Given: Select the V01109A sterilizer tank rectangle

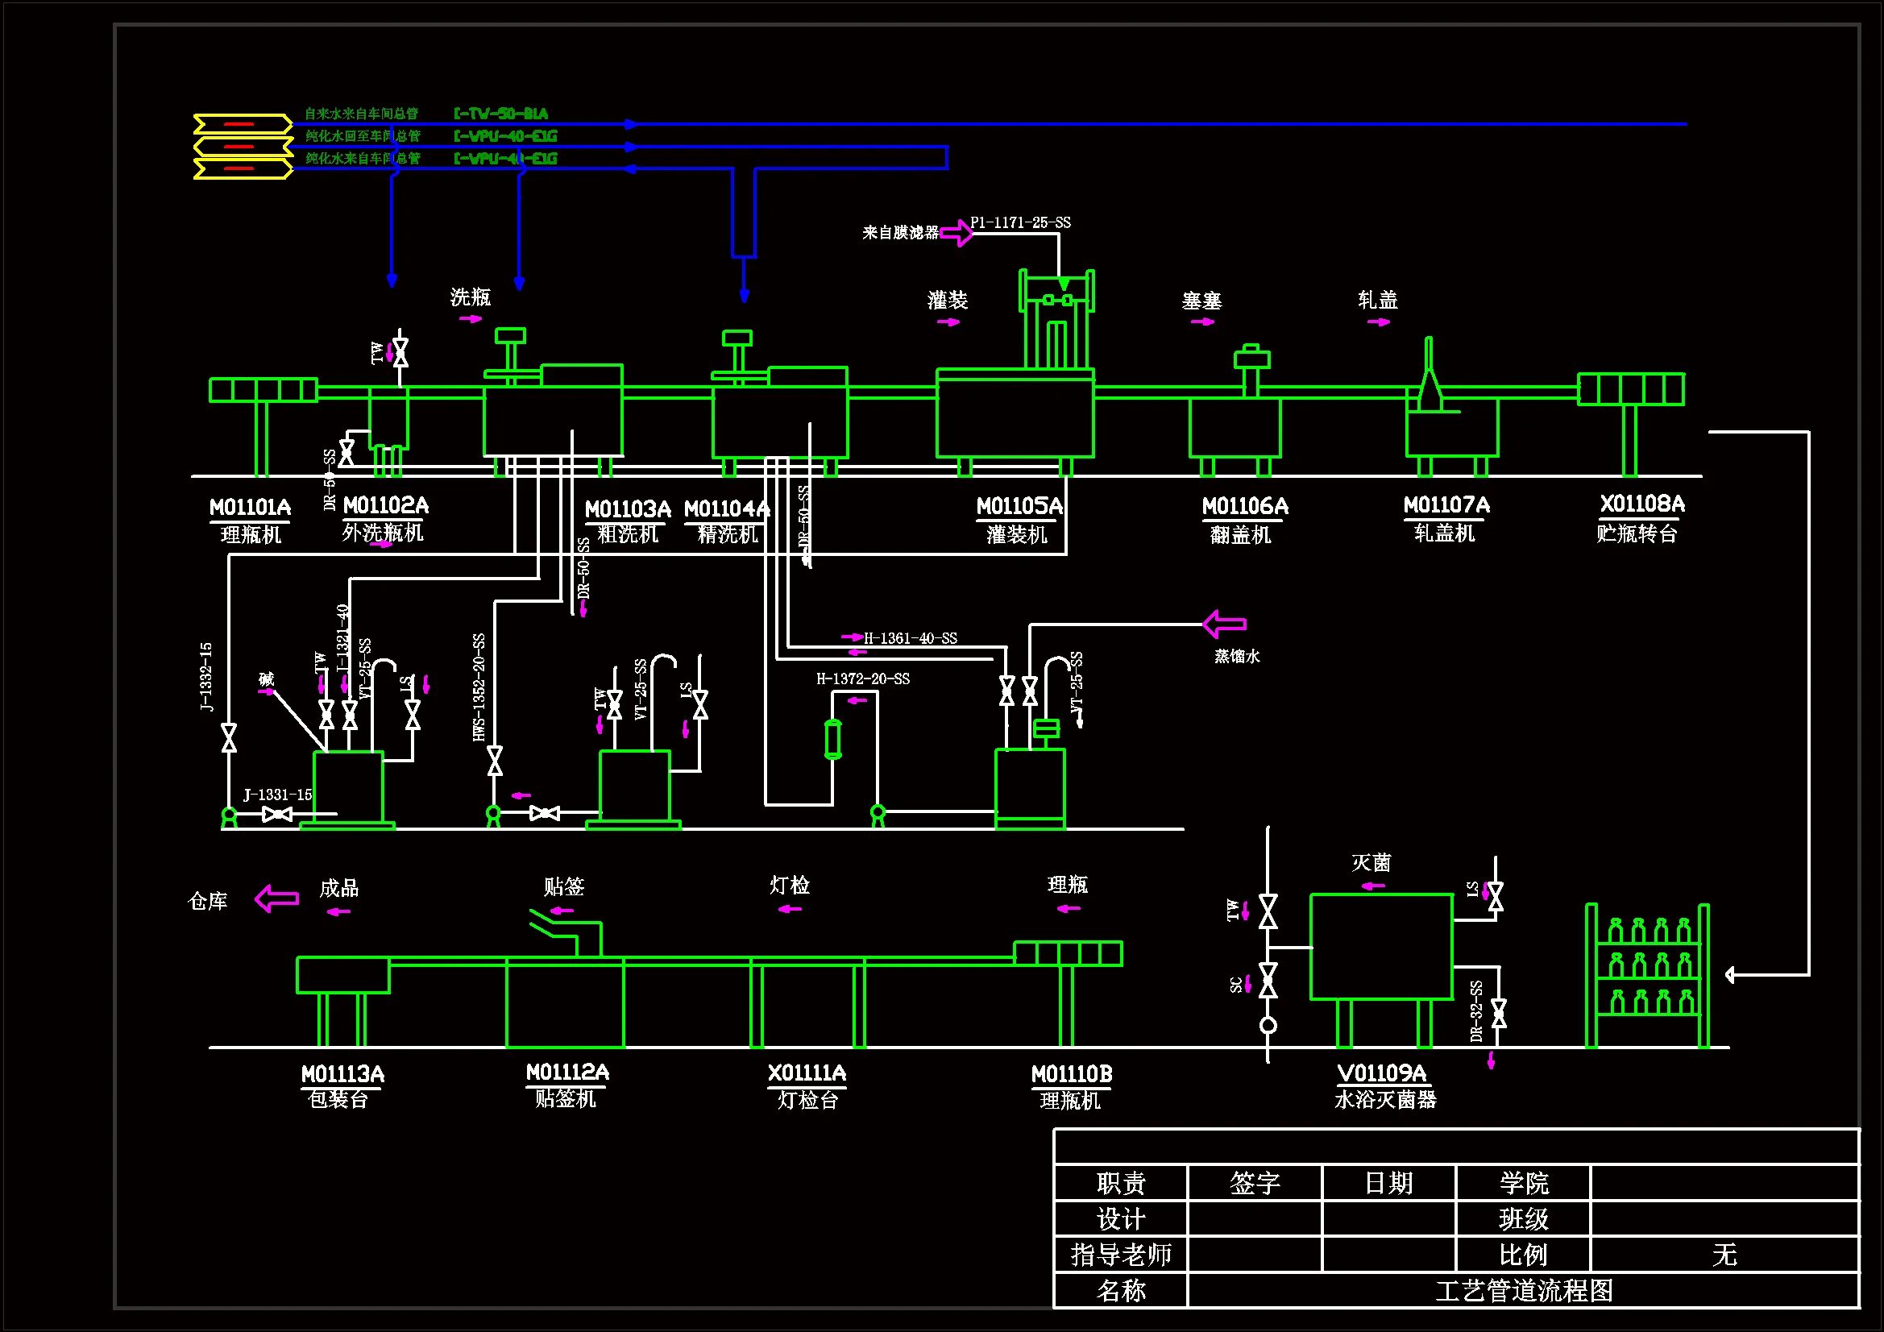Looking at the screenshot, I should (1381, 946).
